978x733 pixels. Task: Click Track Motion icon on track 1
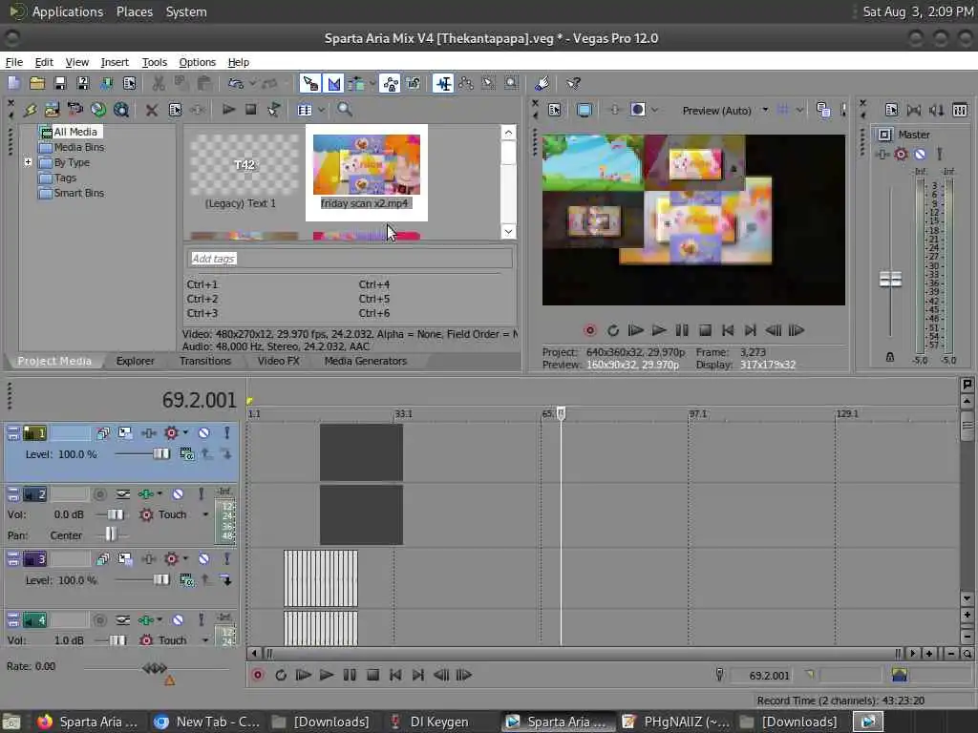(x=125, y=432)
